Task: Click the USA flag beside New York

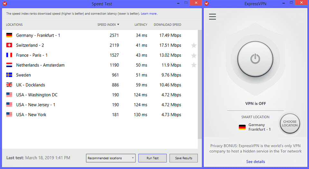Action: point(9,115)
